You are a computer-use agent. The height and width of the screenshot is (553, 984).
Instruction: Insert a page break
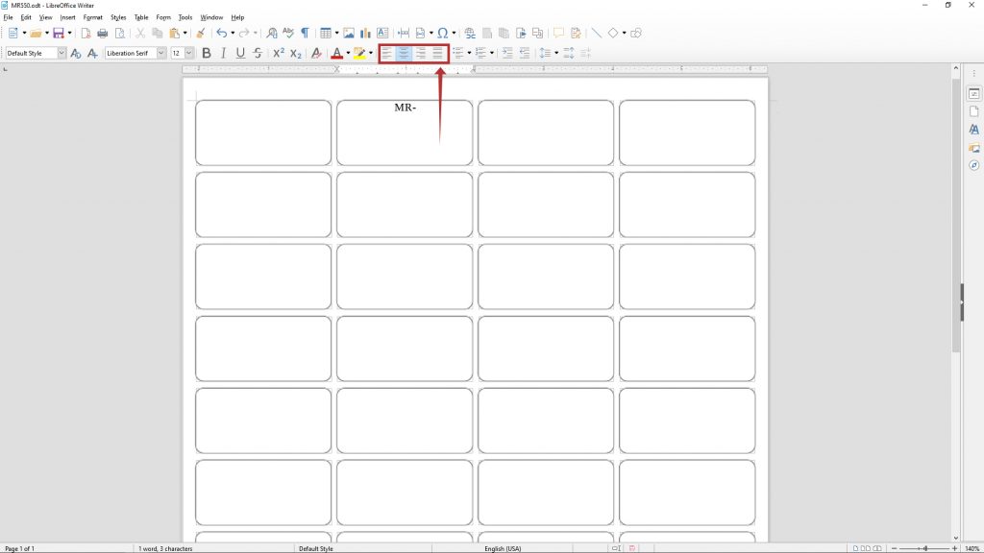pos(404,34)
